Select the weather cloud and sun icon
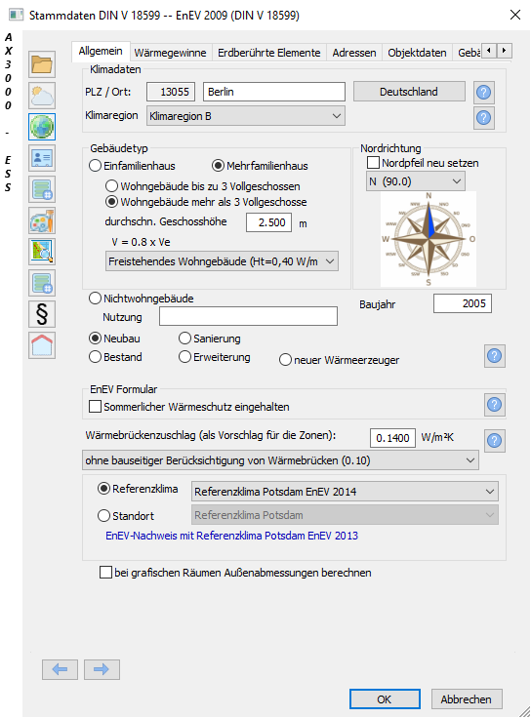 tap(42, 96)
